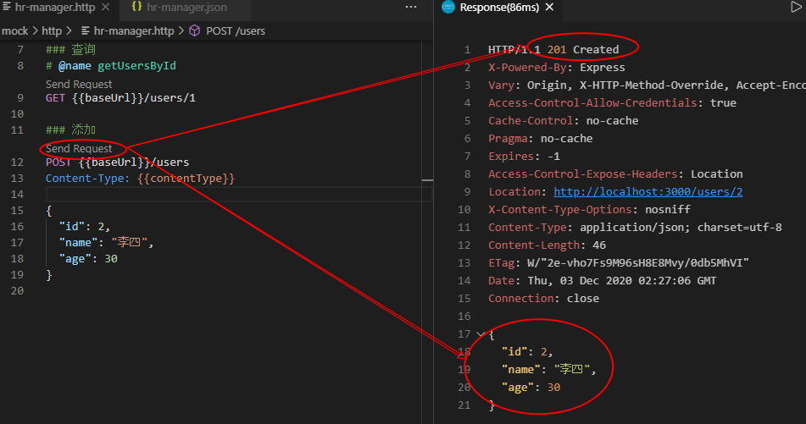Open the editor More Actions ellipsis menu
Viewport: 806px width, 424px height.
(x=411, y=8)
